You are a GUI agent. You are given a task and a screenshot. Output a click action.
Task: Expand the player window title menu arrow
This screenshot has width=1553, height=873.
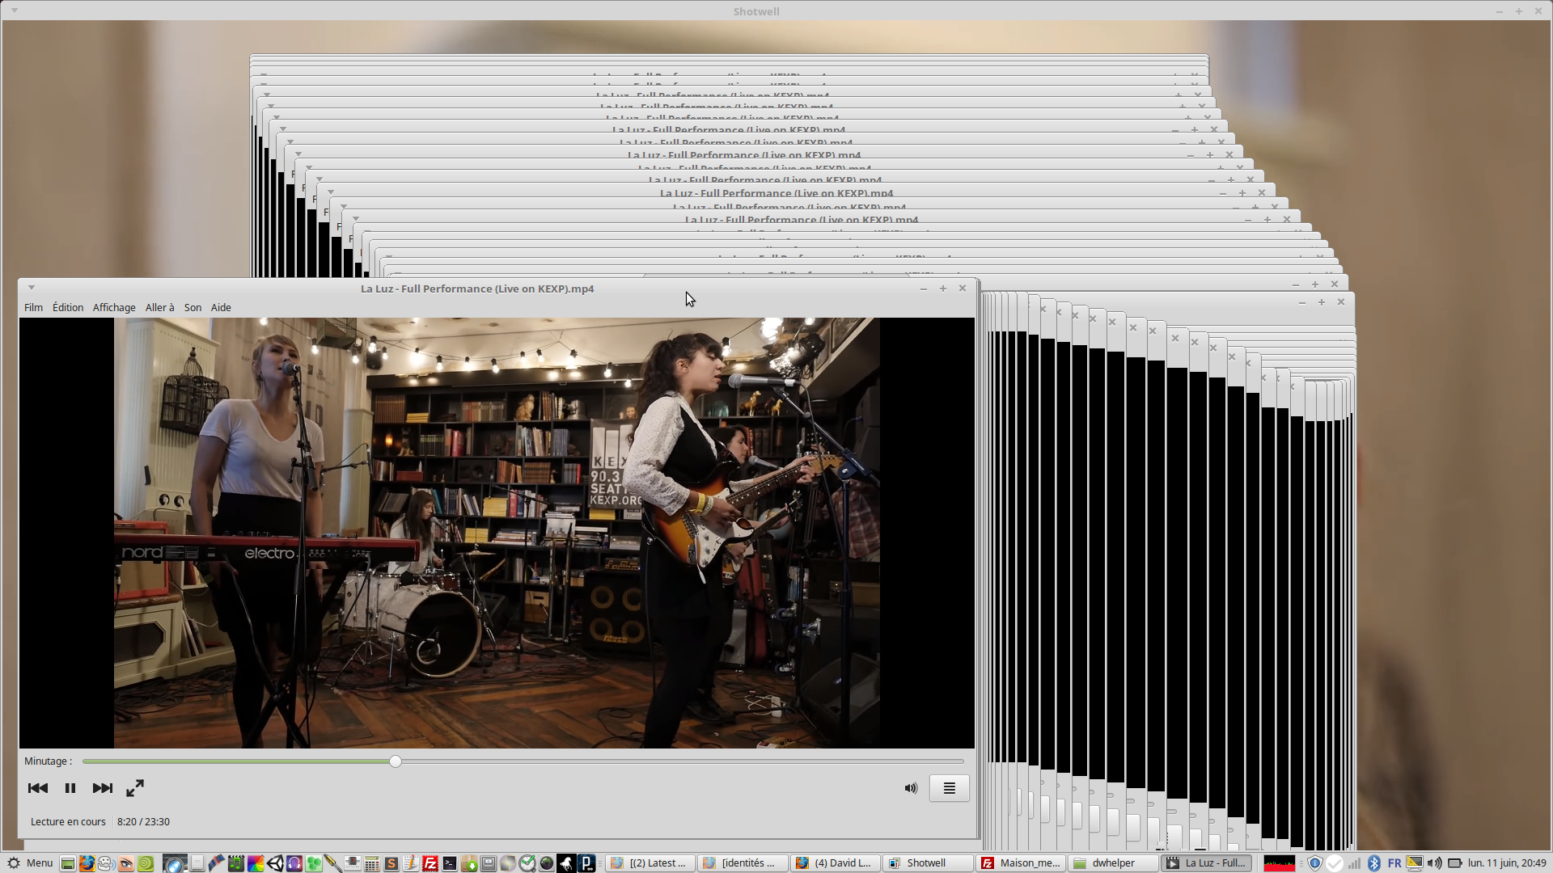pos(32,288)
